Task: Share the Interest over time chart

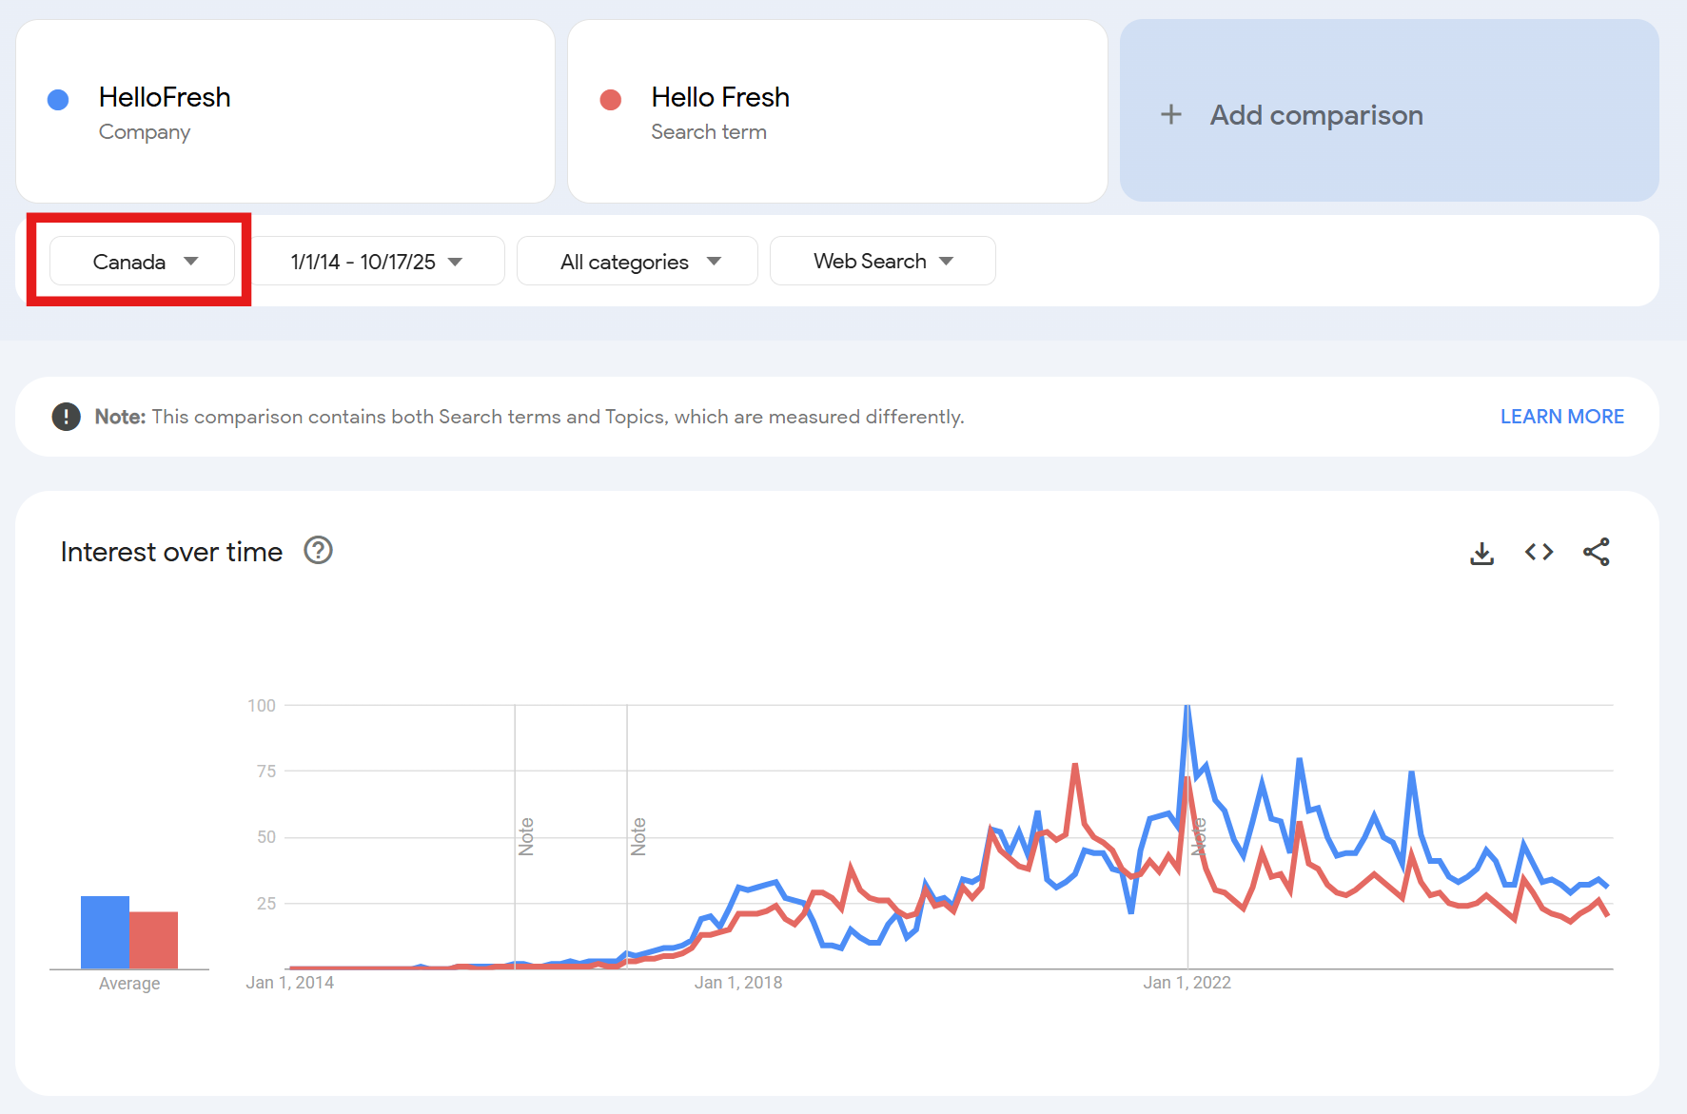Action: 1596,552
